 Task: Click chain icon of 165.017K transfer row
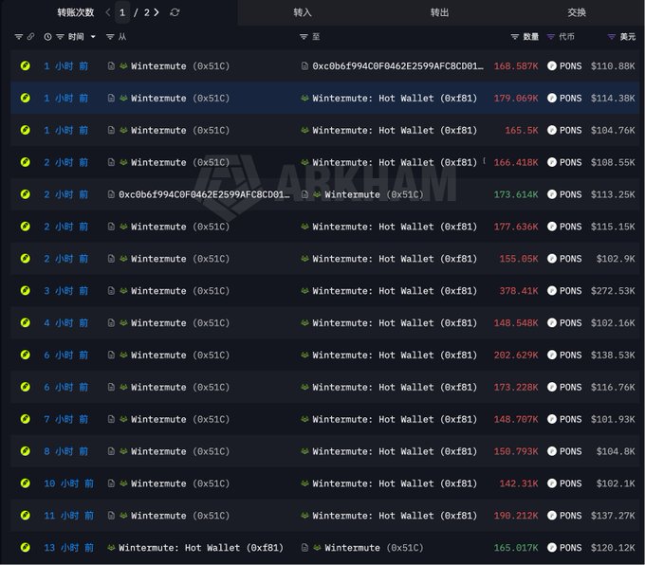25,547
